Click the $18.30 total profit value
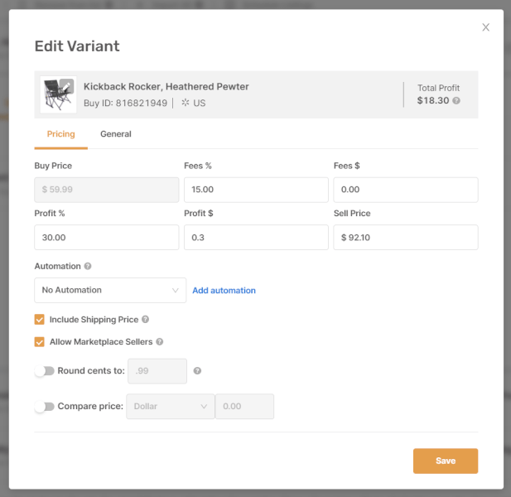 pos(433,100)
